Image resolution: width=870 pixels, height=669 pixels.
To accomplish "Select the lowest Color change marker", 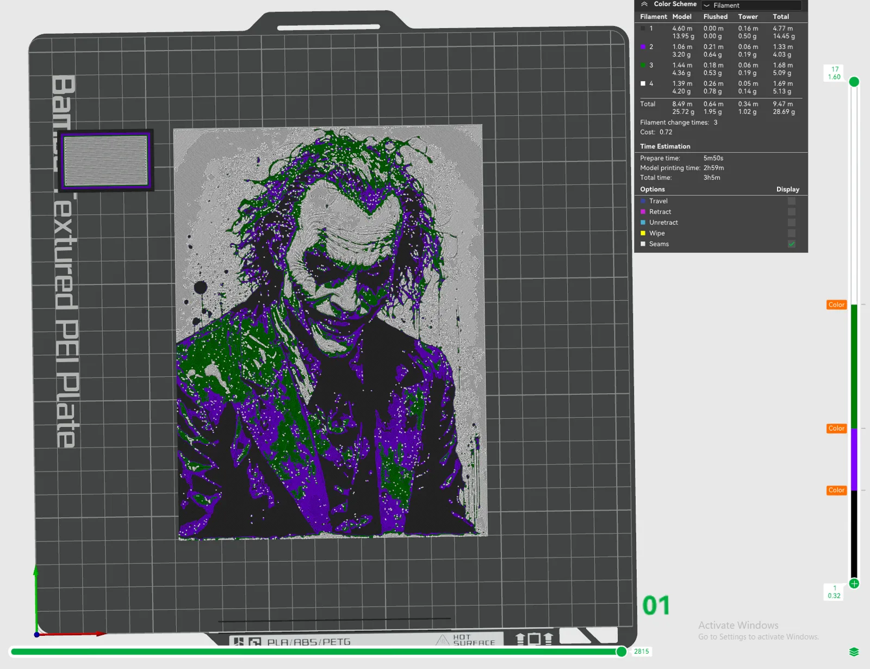I will coord(836,491).
